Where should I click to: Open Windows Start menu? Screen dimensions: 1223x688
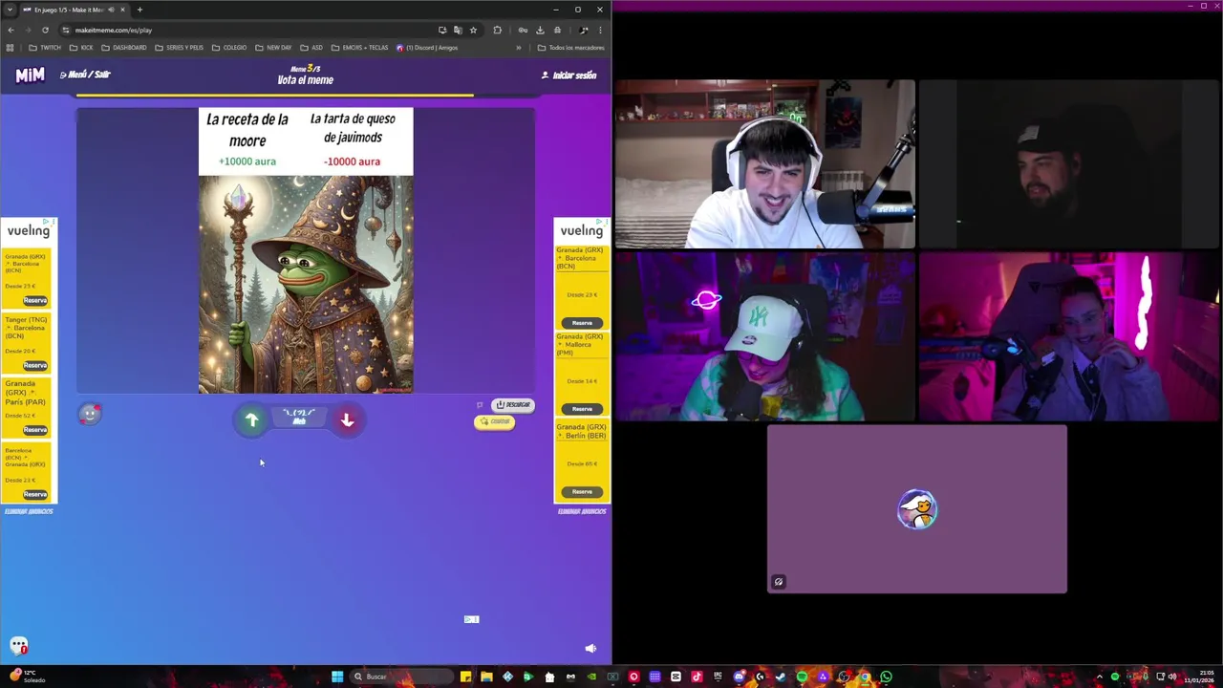click(x=337, y=677)
